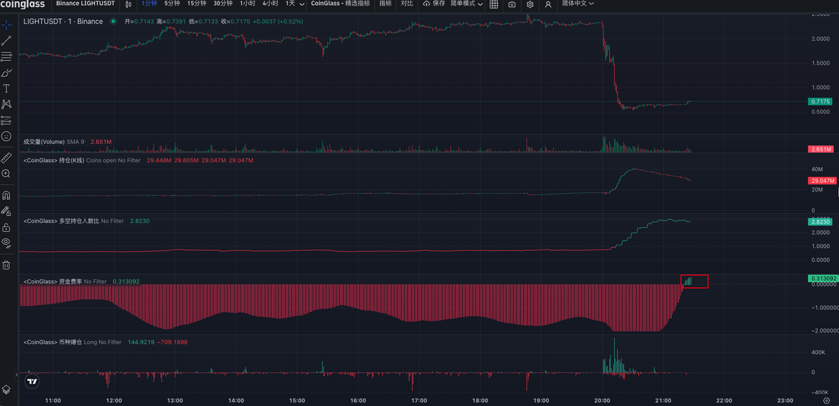Open the chart patterns tool
This screenshot has height=406, width=839.
pyautogui.click(x=6, y=104)
